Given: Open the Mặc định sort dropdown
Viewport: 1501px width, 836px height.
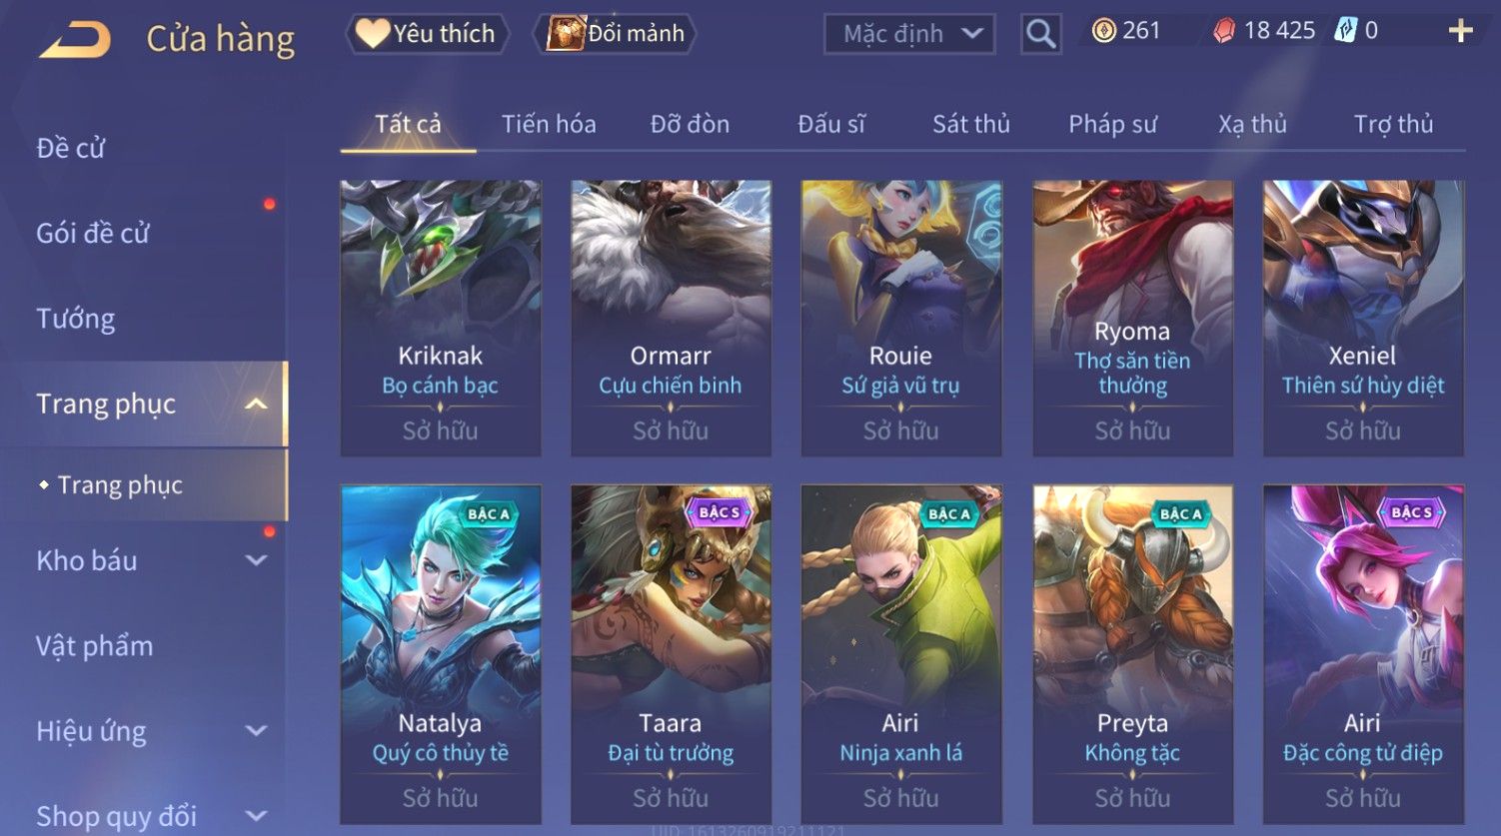Looking at the screenshot, I should [x=909, y=34].
